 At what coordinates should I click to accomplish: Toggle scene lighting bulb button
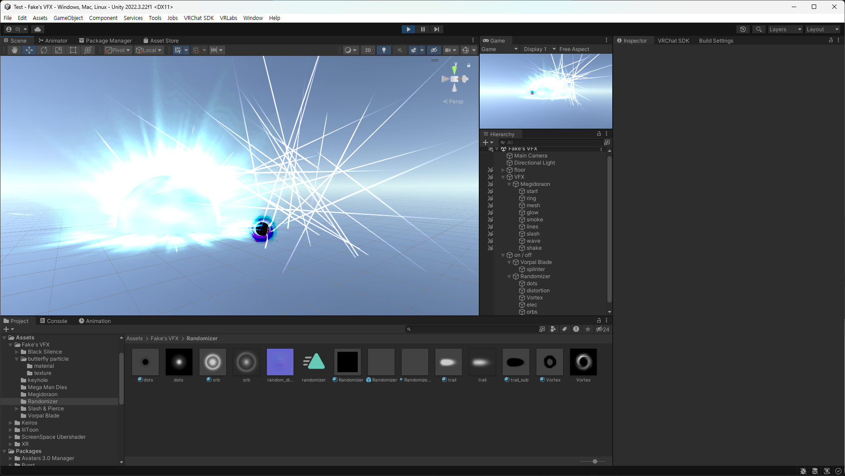[x=384, y=50]
